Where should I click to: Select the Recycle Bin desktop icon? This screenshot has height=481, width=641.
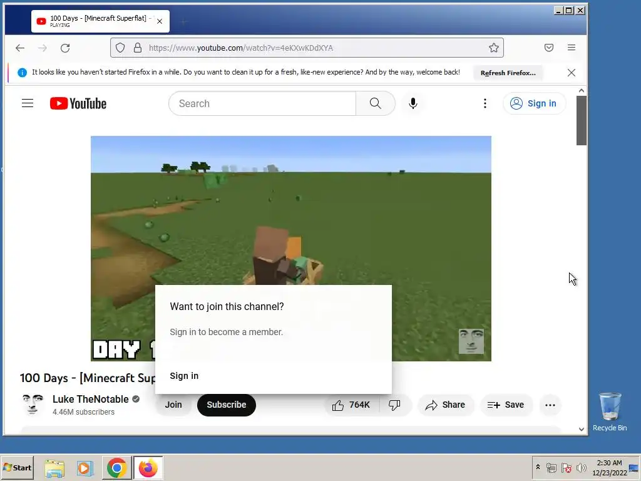pos(610,411)
